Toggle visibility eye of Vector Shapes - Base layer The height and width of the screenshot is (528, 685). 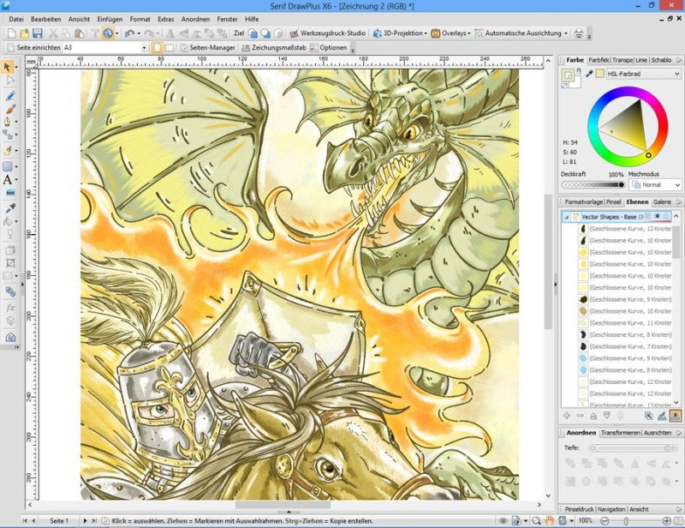click(657, 217)
